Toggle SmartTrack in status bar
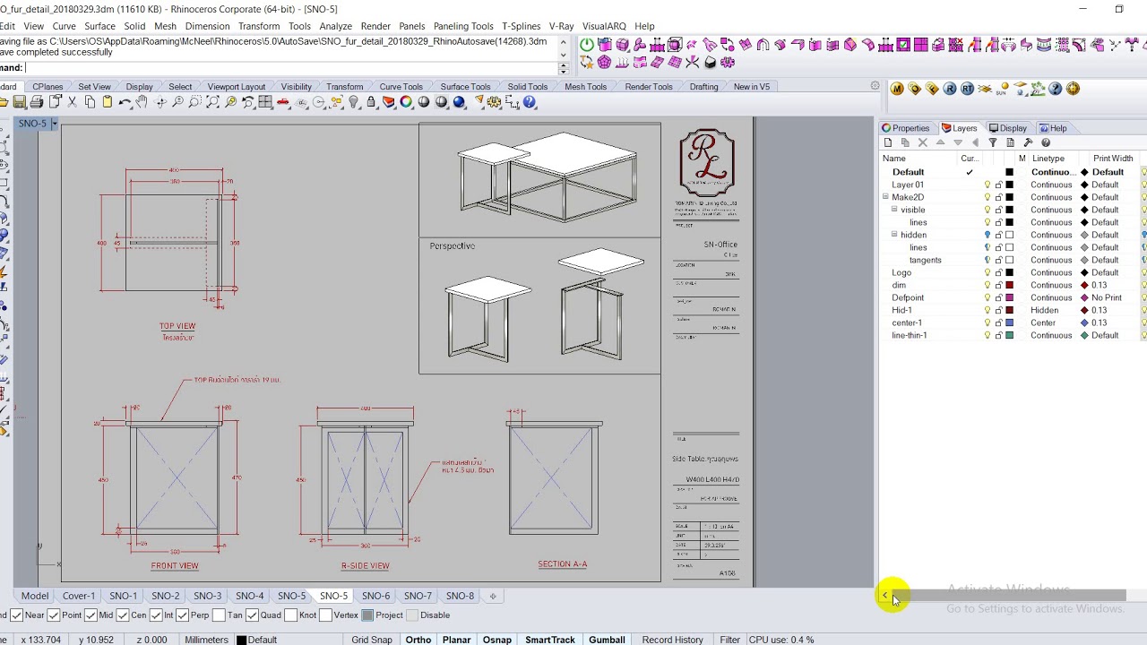This screenshot has height=645, width=1147. (549, 640)
